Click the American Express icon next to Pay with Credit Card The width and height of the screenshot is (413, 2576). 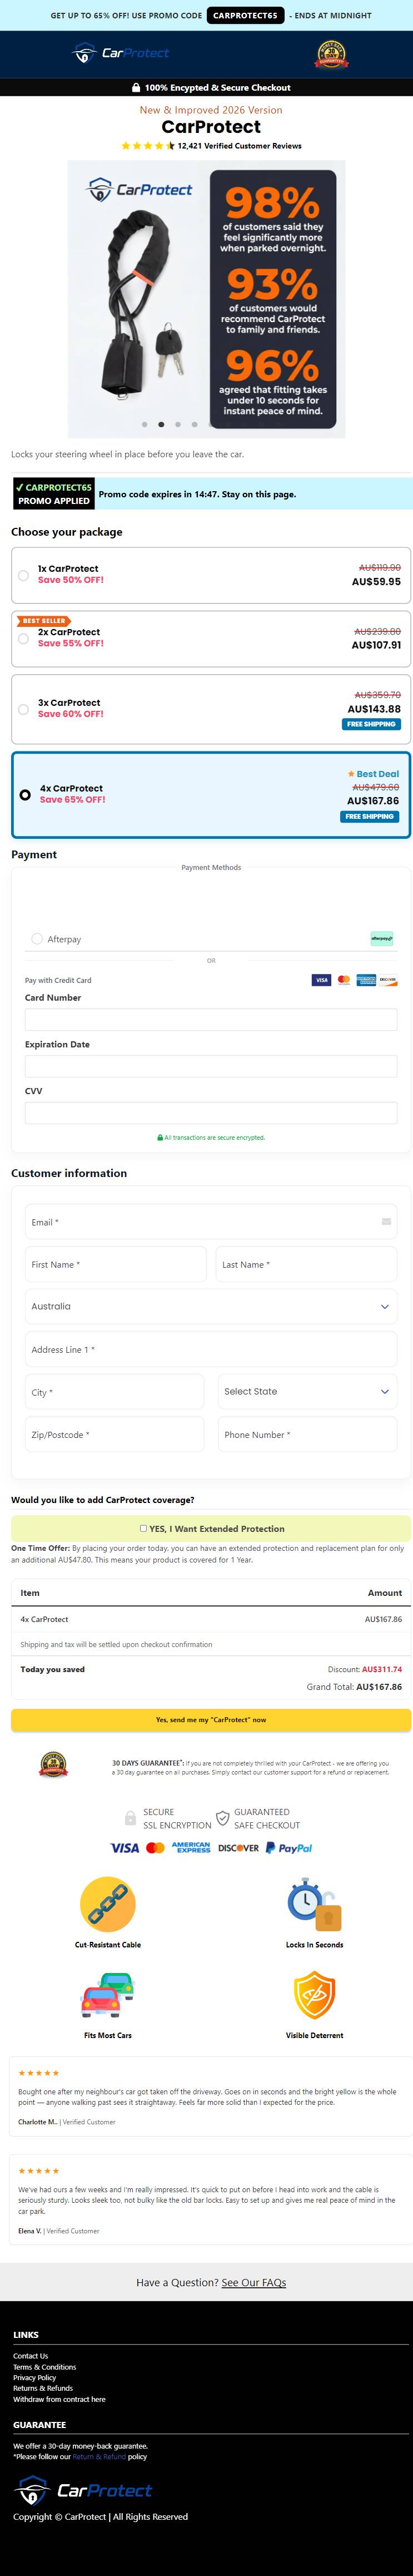point(366,980)
